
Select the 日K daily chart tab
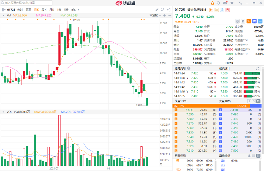click(x=37, y=10)
